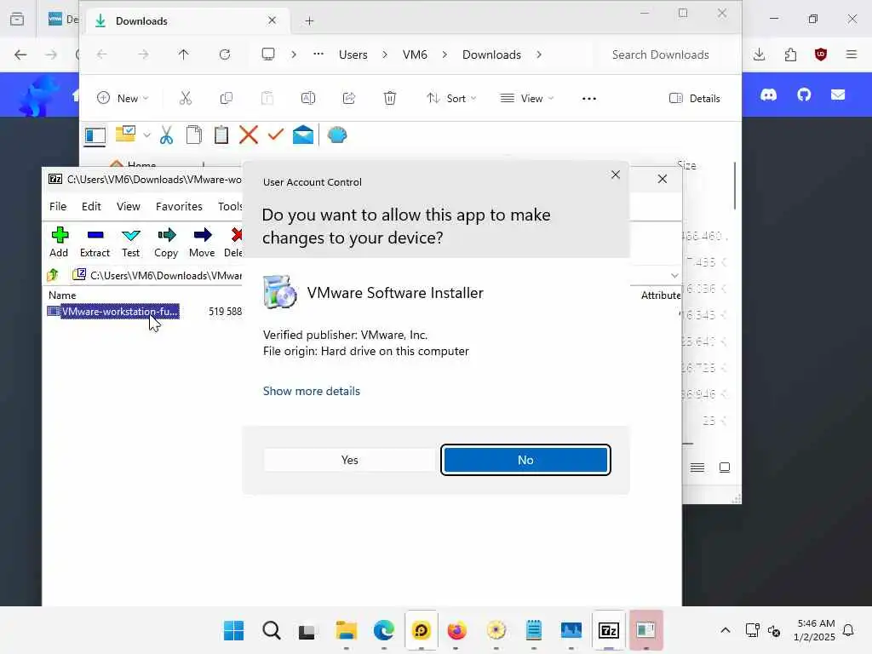Switch Explorer to large thumbnails view icon
The width and height of the screenshot is (872, 654).
click(x=725, y=468)
